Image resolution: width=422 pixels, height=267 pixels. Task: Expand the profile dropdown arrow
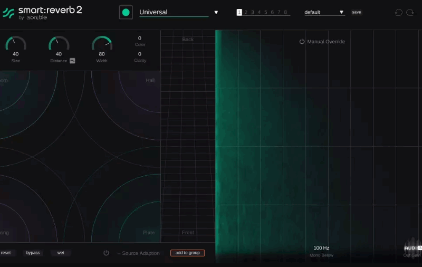pyautogui.click(x=216, y=12)
